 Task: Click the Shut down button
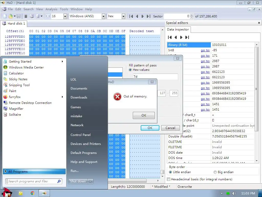78,181
